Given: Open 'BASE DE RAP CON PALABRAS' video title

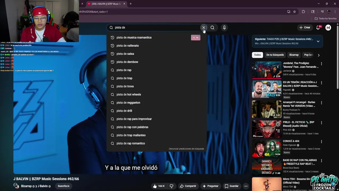Looking at the screenshot, I should [300, 162].
